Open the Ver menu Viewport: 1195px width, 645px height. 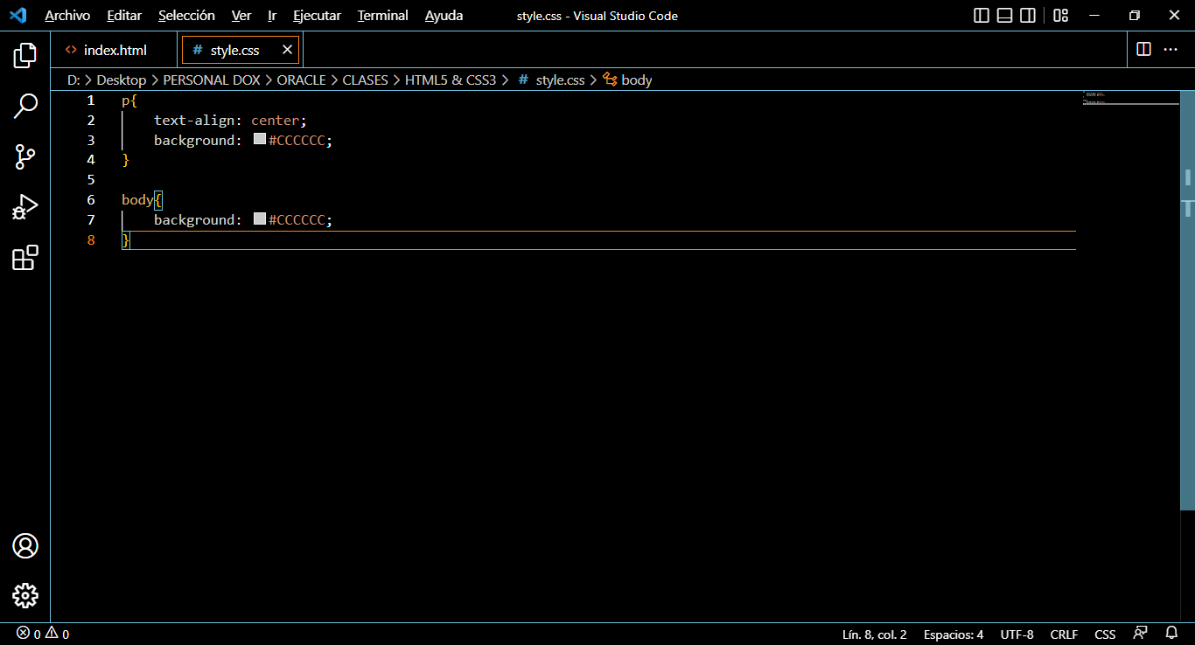click(241, 16)
